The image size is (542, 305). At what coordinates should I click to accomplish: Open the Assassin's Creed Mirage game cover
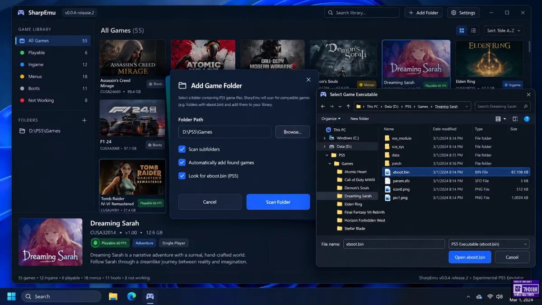(132, 59)
